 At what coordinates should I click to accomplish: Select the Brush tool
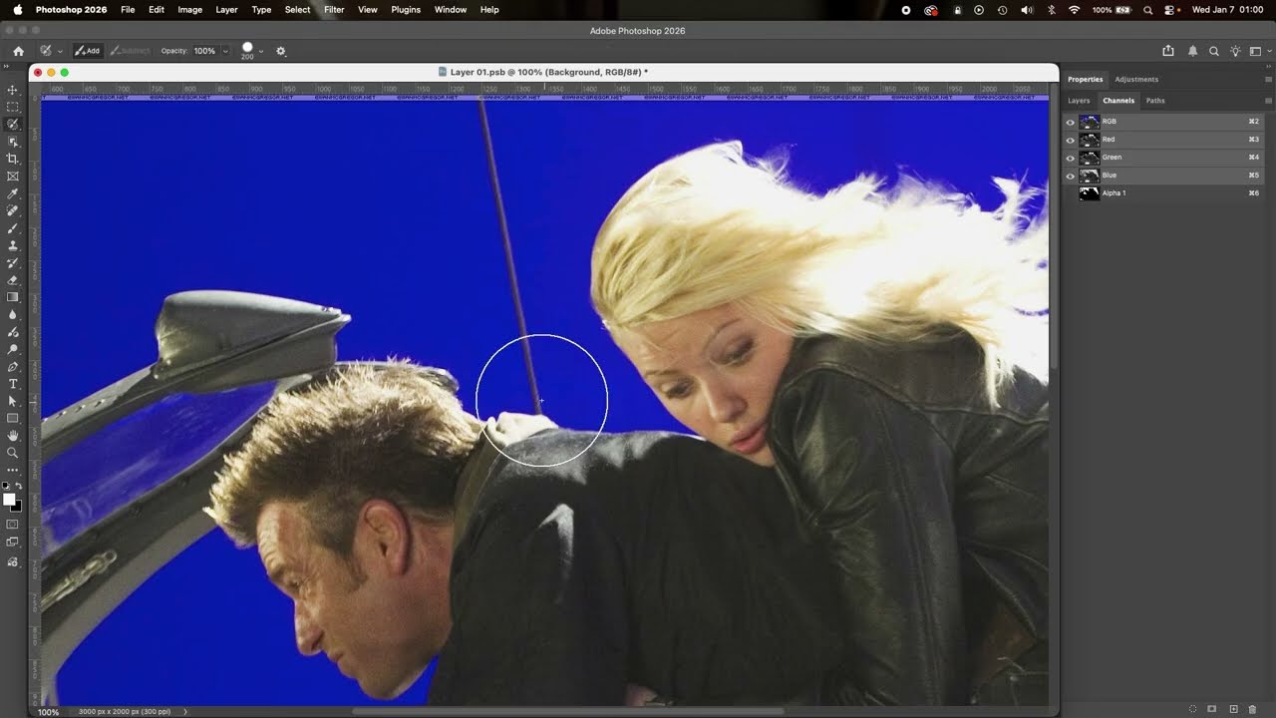pos(13,228)
